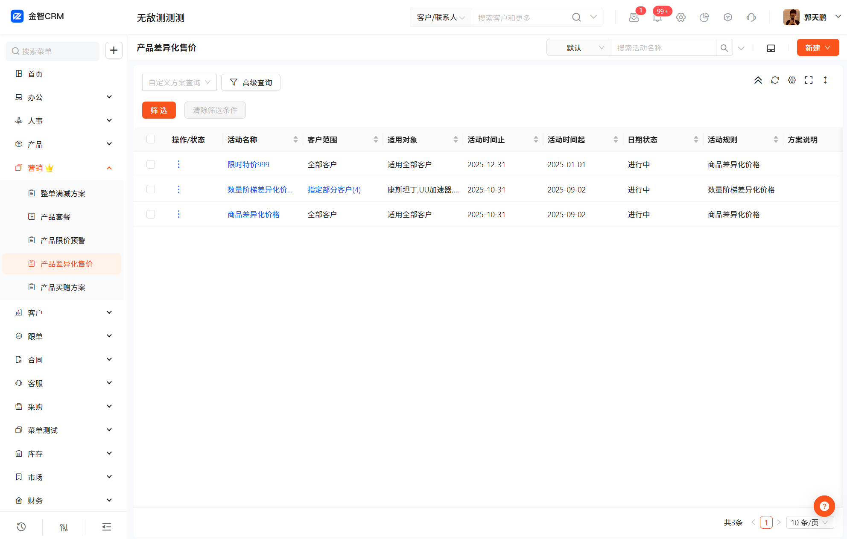The width and height of the screenshot is (847, 539).
Task: Tick checkbox for 商品差异化价格 row
Action: (151, 214)
